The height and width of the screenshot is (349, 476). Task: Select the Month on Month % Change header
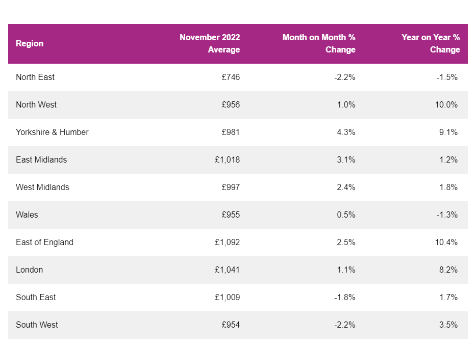[x=319, y=44]
